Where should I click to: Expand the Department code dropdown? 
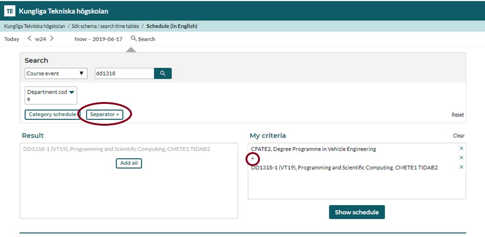point(51,96)
